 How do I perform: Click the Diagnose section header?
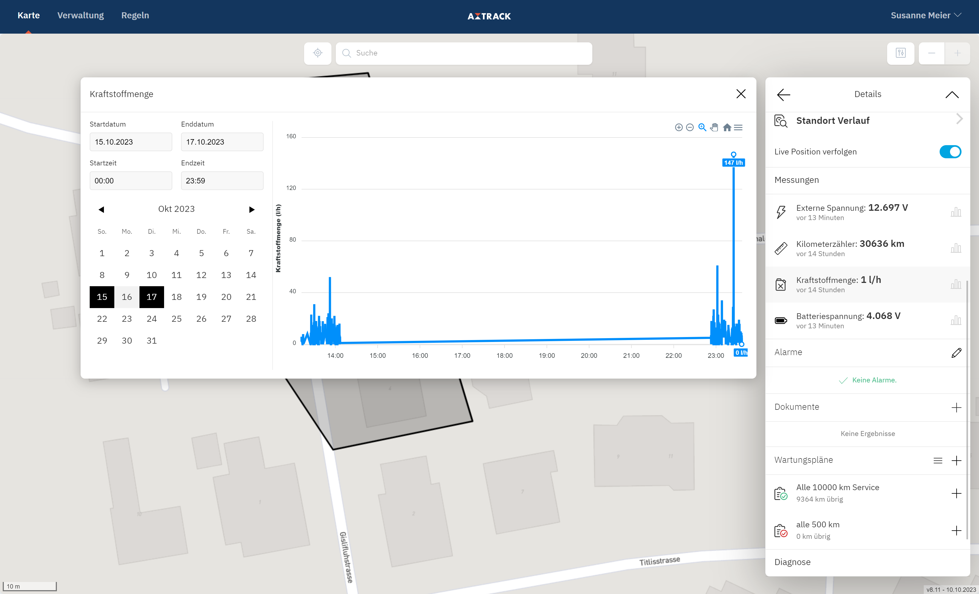pyautogui.click(x=792, y=562)
